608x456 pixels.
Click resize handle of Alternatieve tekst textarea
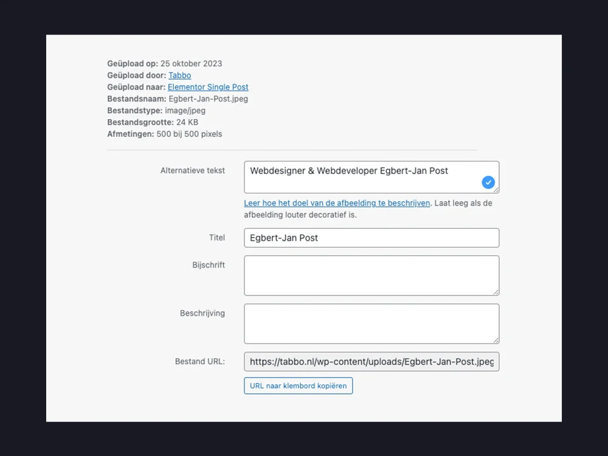pyautogui.click(x=496, y=190)
